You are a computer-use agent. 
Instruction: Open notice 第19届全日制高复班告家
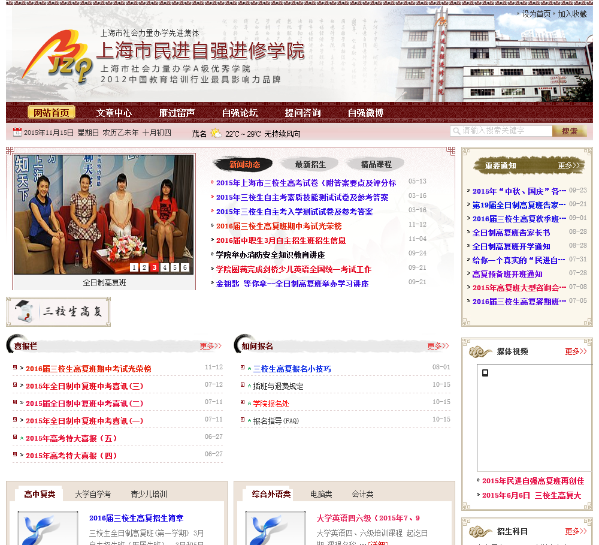click(x=519, y=206)
